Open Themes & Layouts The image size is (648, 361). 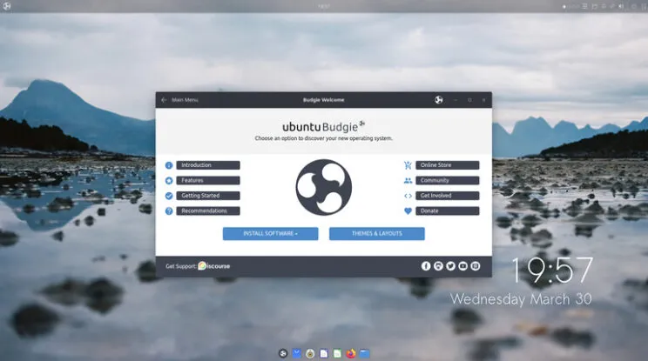[377, 233]
